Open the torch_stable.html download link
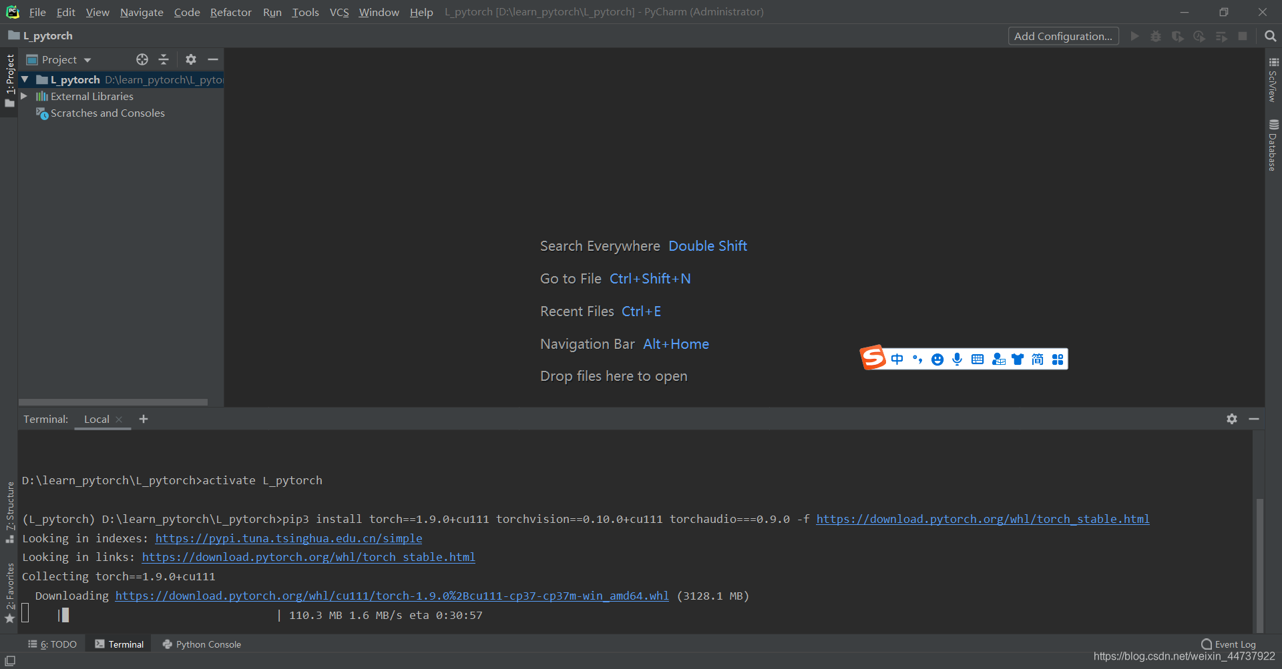 tap(982, 519)
